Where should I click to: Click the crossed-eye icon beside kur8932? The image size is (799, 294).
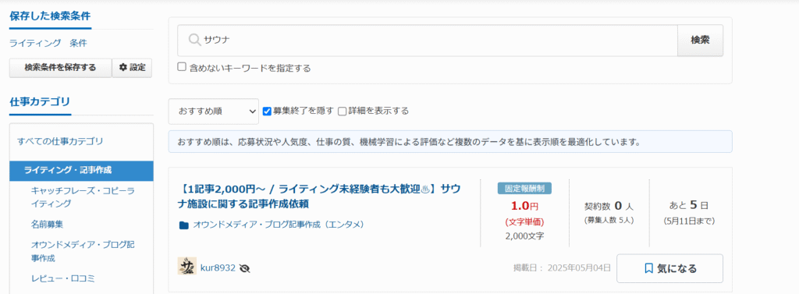point(244,268)
